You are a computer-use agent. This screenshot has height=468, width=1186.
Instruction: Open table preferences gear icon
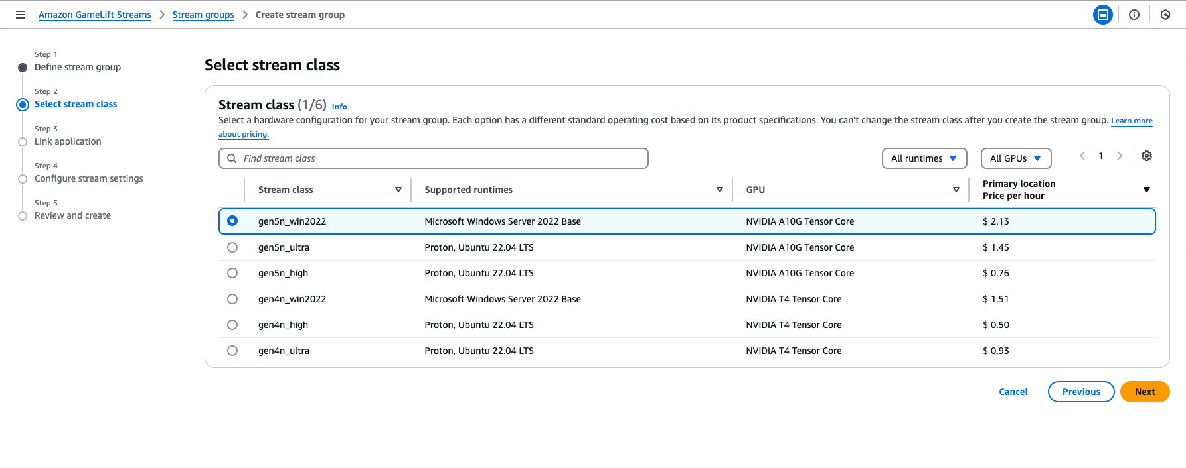coord(1147,156)
